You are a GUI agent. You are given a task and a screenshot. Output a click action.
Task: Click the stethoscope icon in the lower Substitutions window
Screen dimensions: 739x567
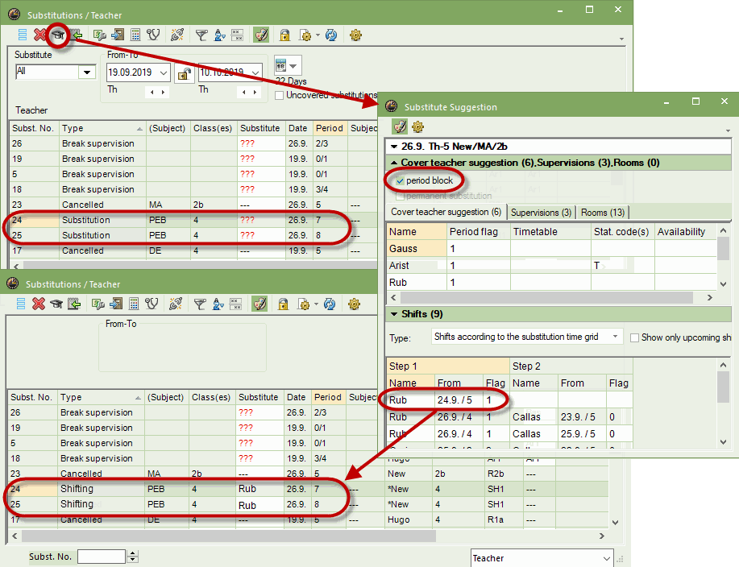click(152, 304)
